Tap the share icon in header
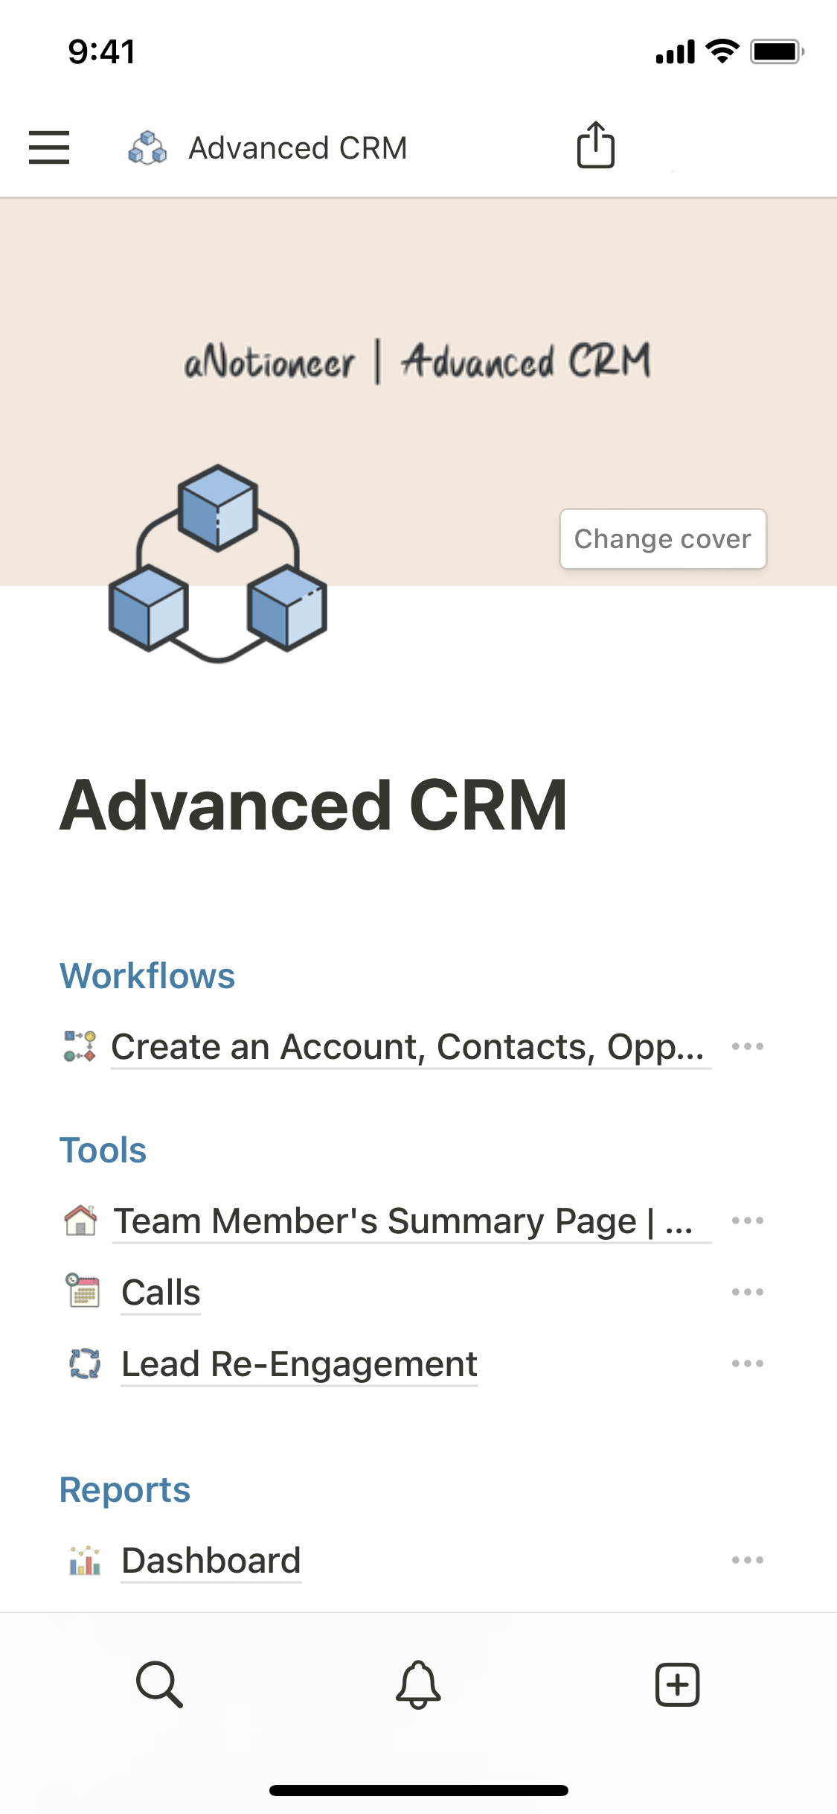Viewport: 837px width, 1814px height. pos(595,145)
